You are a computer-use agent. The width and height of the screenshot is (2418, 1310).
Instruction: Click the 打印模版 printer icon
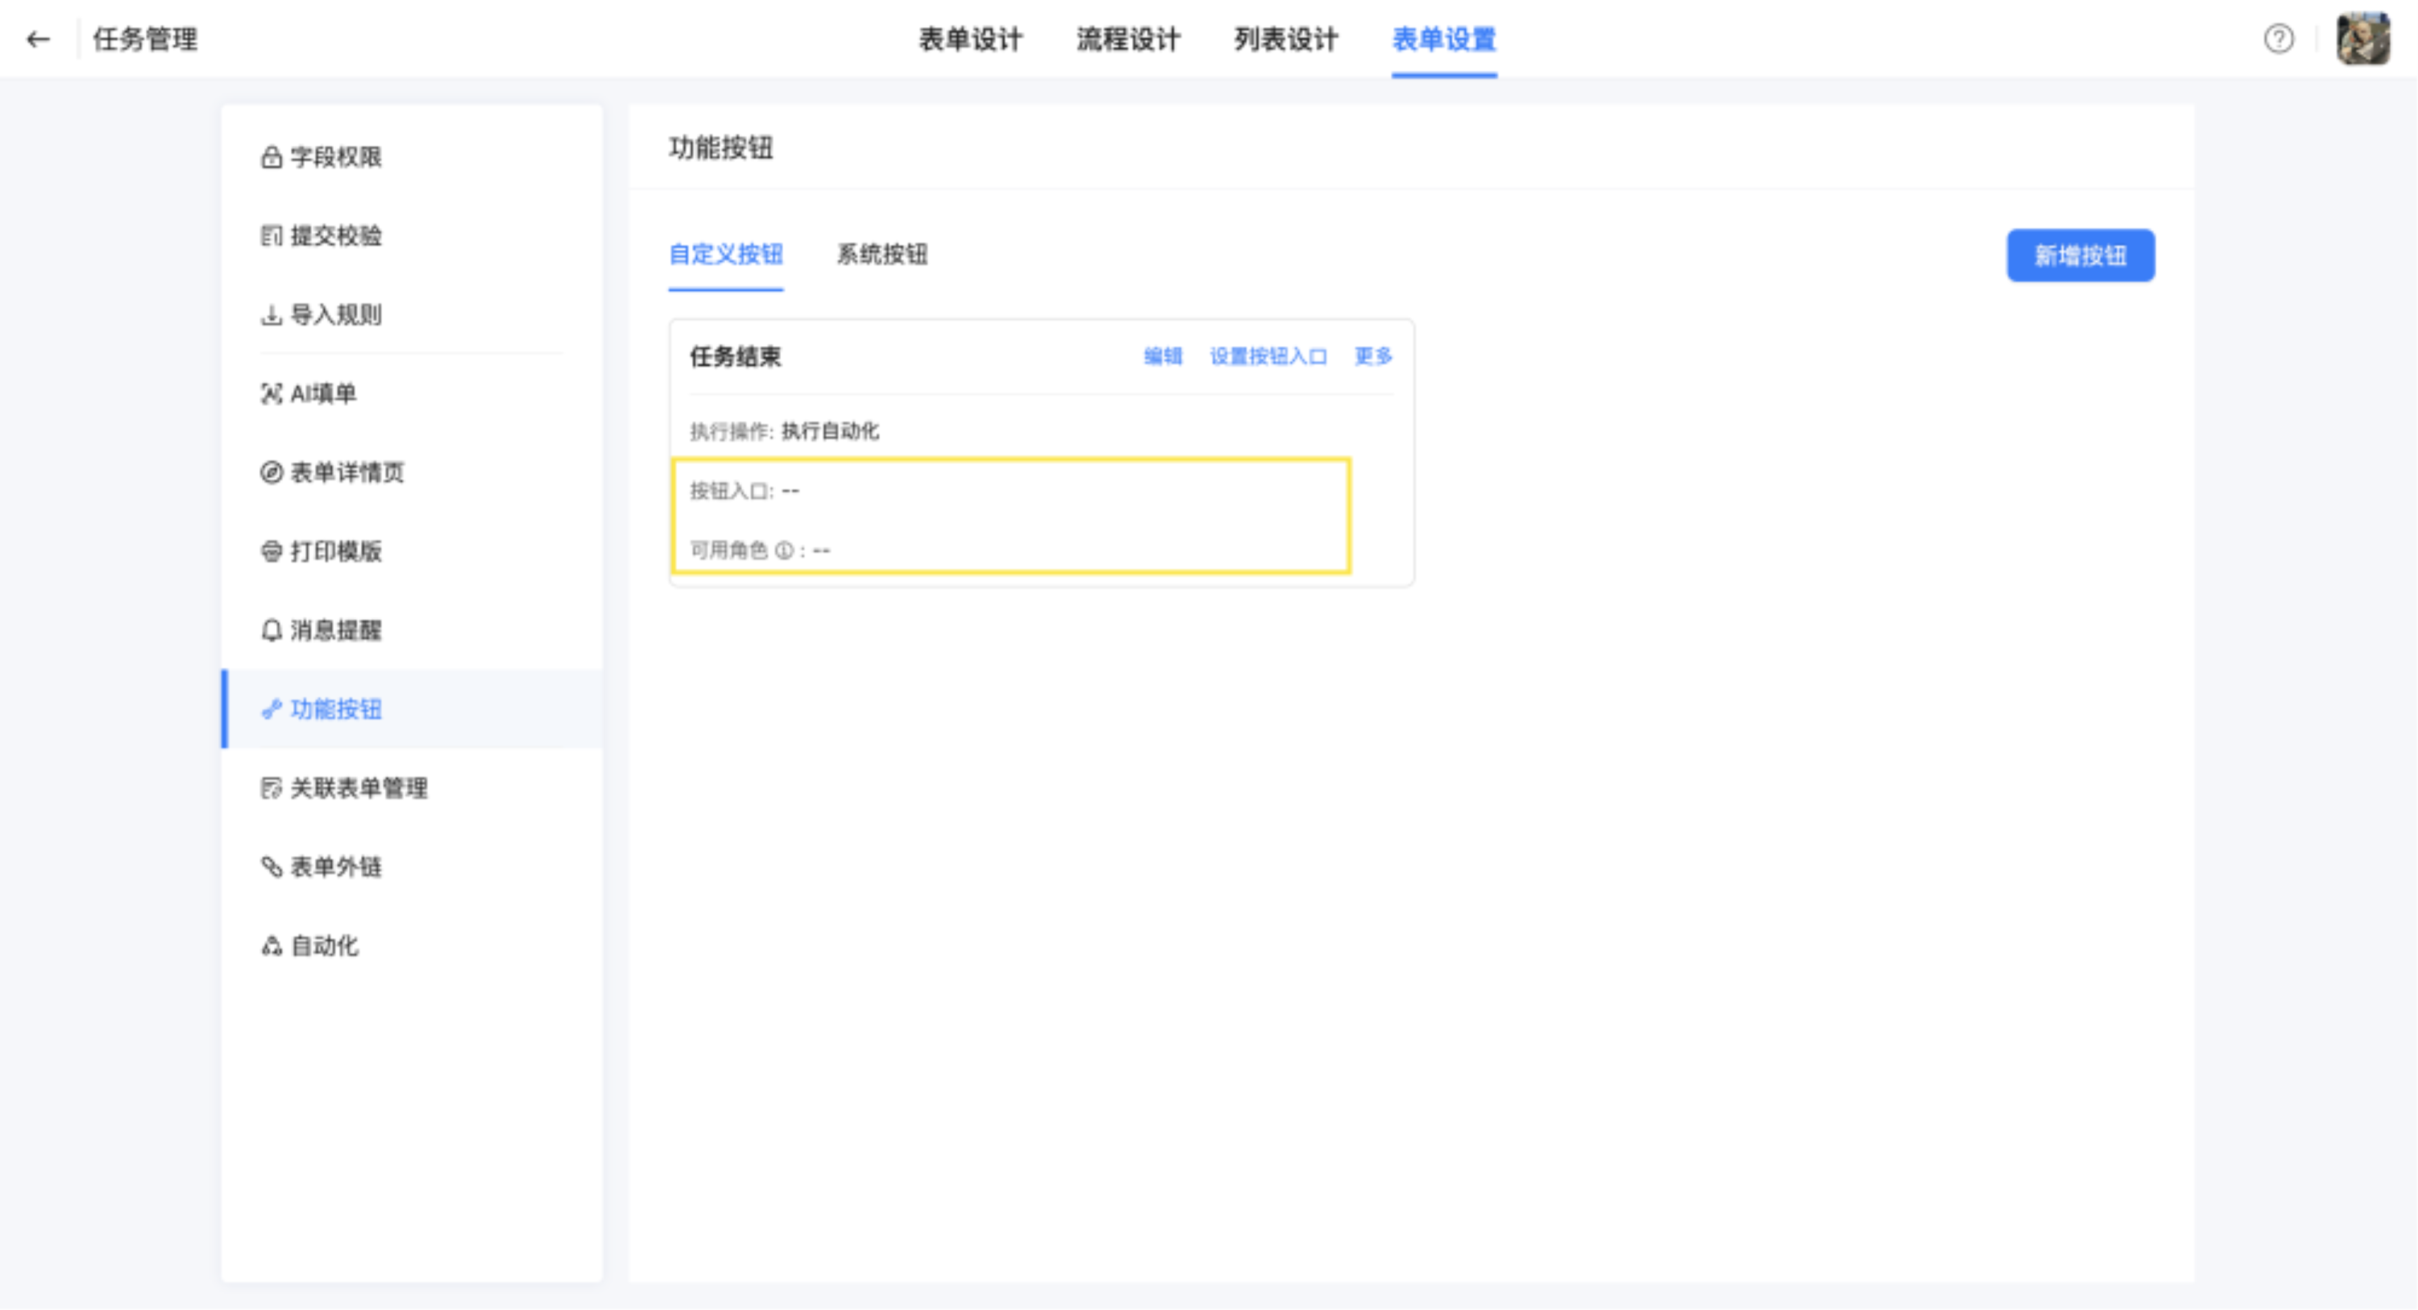point(271,552)
